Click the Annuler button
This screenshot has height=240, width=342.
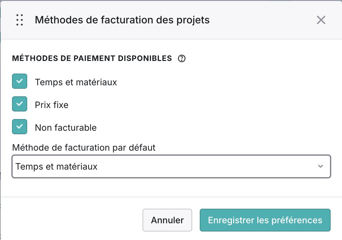(x=167, y=220)
